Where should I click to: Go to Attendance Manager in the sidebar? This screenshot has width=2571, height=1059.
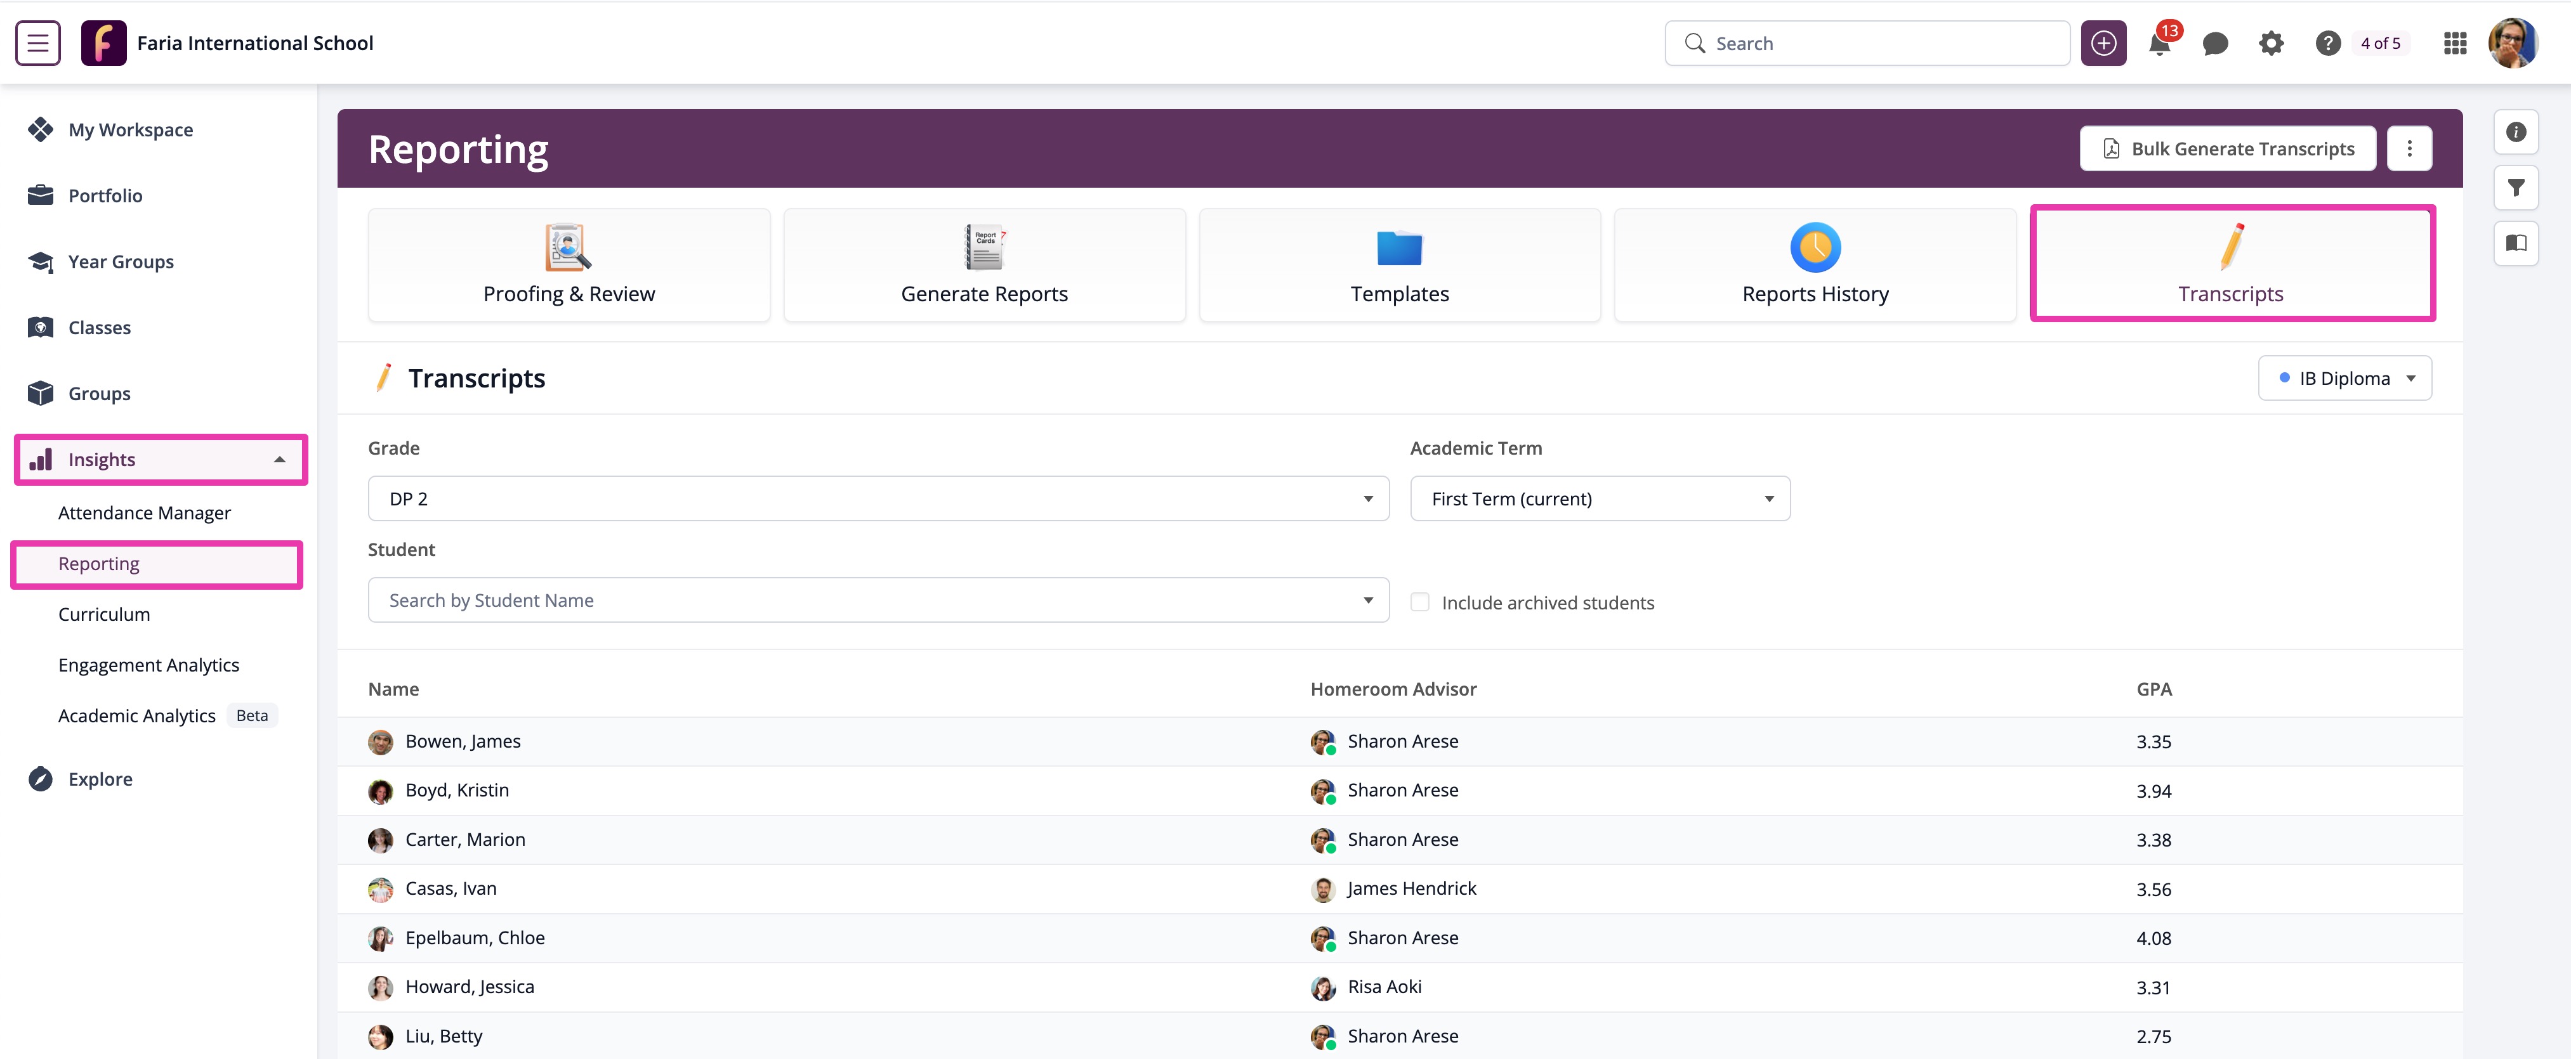[x=144, y=512]
